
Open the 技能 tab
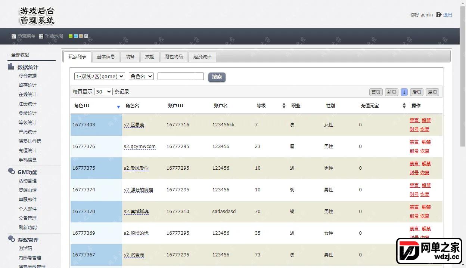pos(150,57)
